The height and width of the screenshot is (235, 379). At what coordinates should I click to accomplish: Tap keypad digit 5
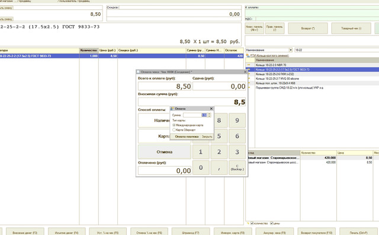coord(219,136)
